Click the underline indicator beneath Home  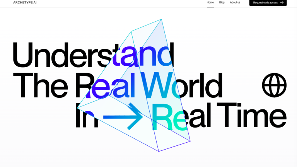click(x=210, y=7)
